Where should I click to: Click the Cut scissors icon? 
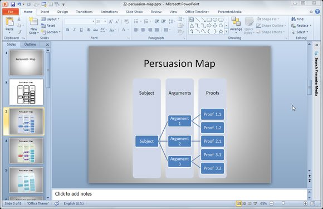(19, 20)
